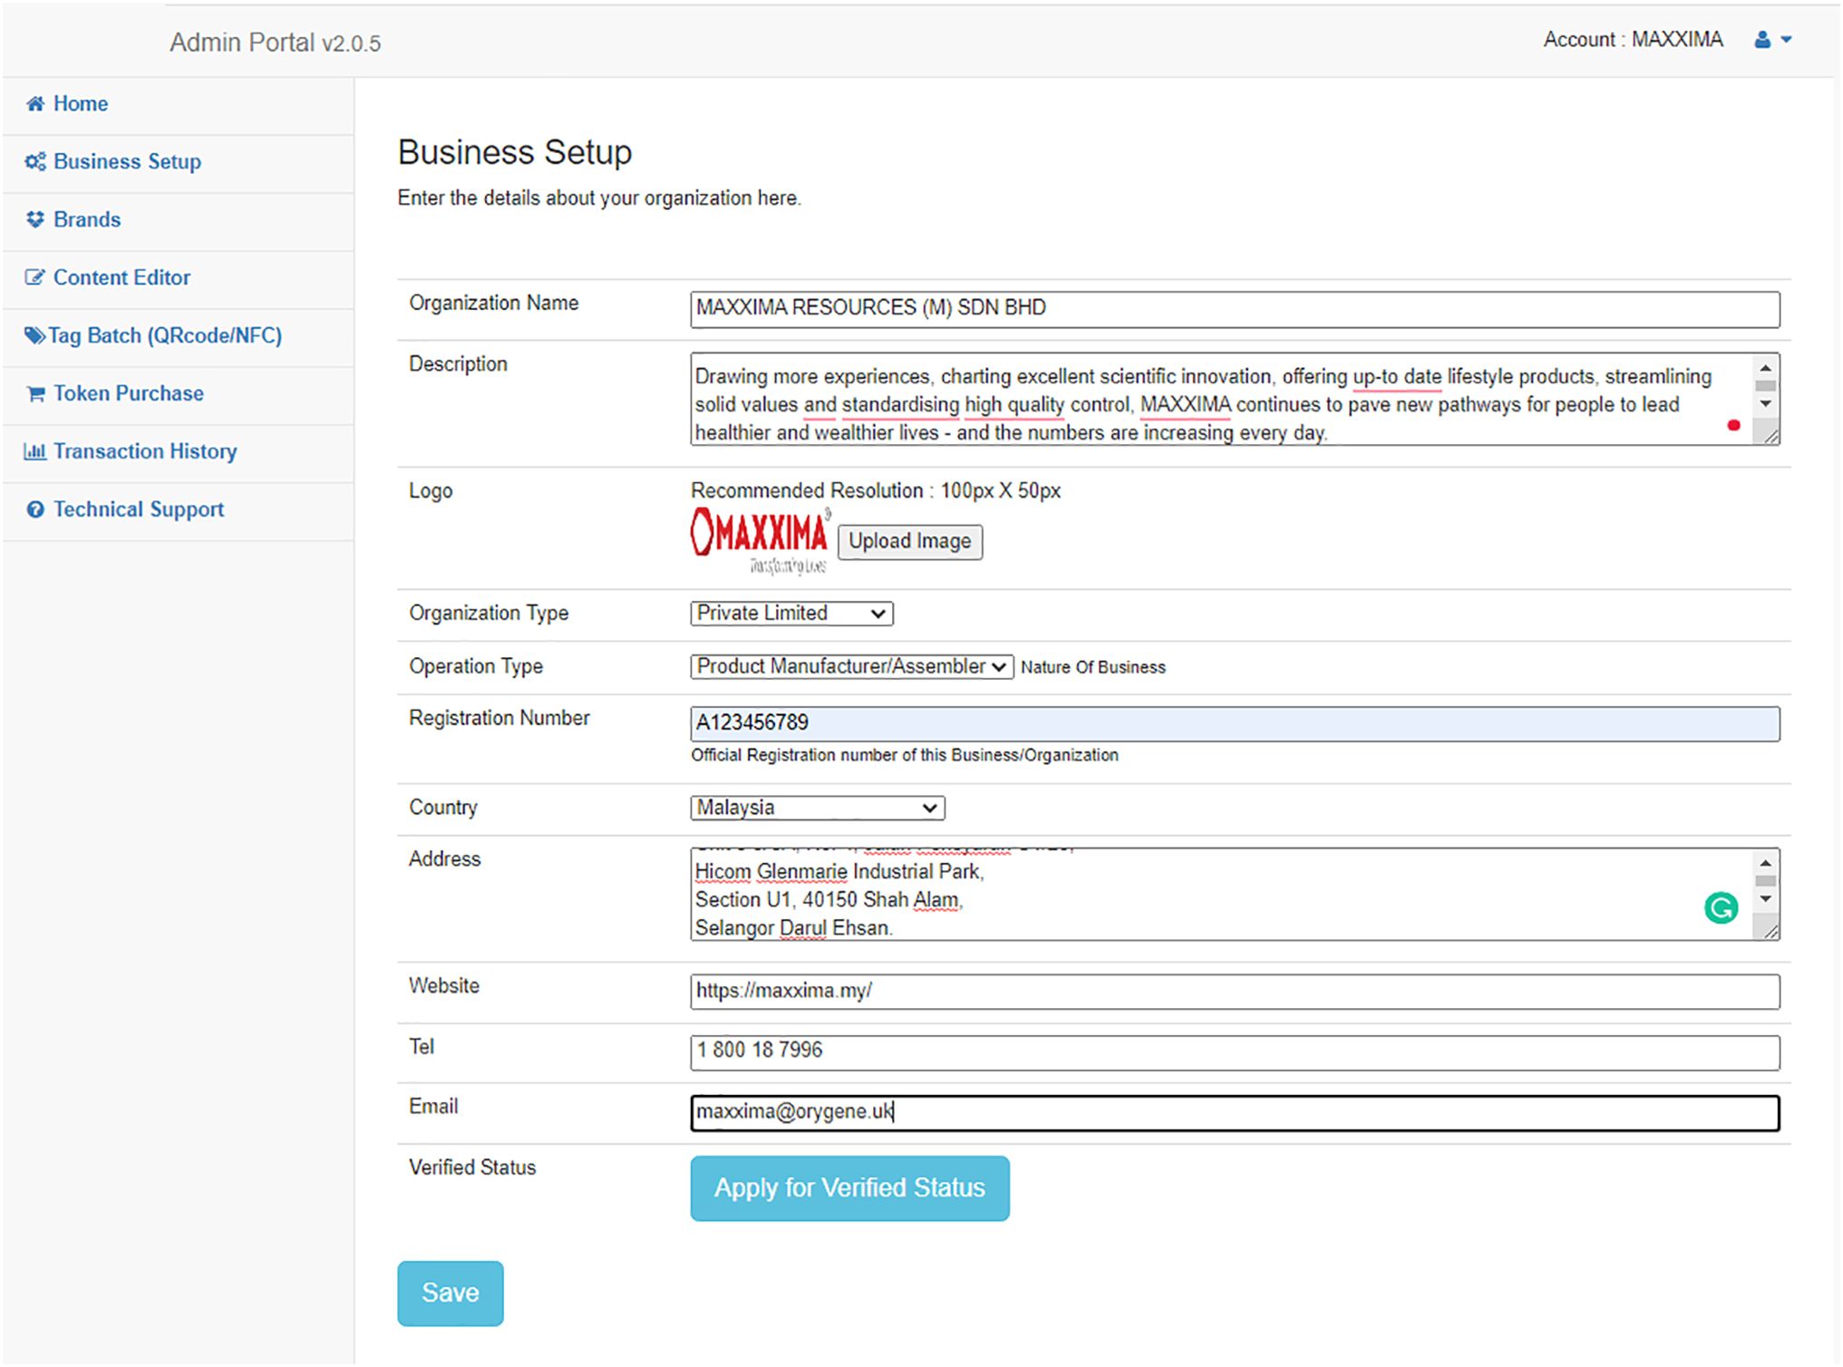Screen dimensions: 1843x1367
Task: Click Apply for Verified Status button
Action: pos(849,1188)
